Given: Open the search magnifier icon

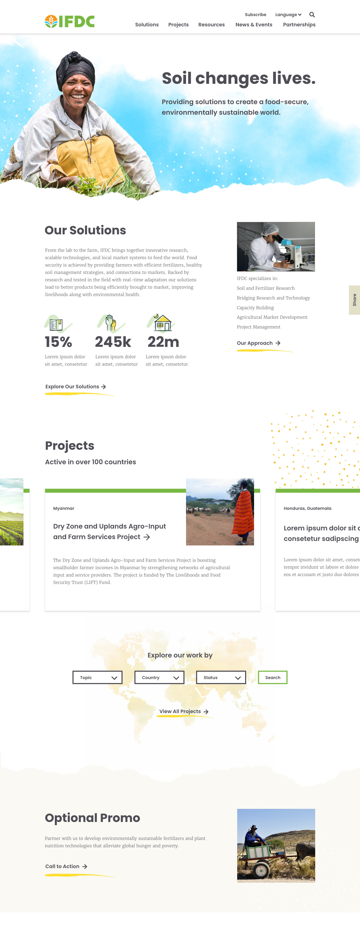Looking at the screenshot, I should click(312, 15).
